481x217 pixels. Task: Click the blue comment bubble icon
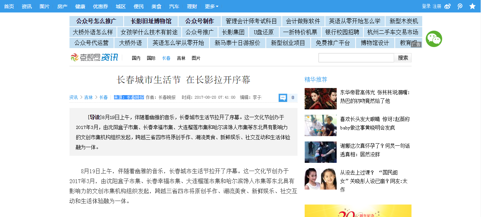coord(283,98)
